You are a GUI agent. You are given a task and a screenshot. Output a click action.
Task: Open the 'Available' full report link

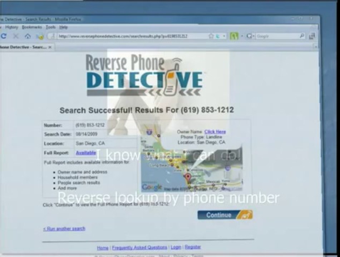(x=86, y=153)
